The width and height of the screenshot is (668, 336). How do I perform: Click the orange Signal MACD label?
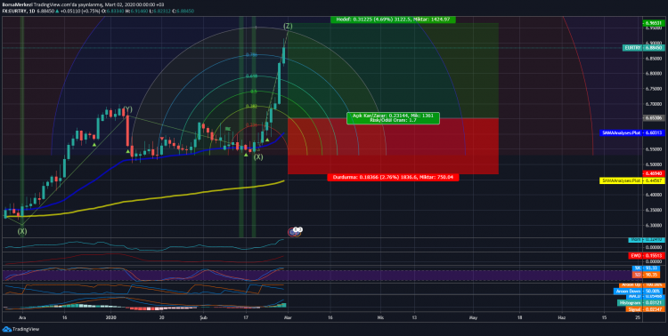point(647,309)
